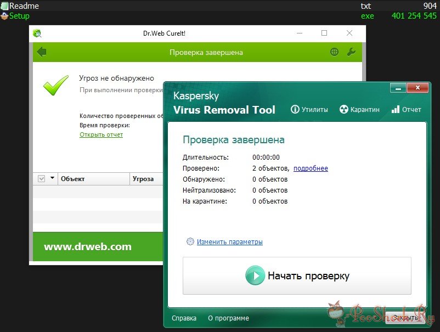Click the Угроза column header
This screenshot has width=440, height=332.
coord(144,178)
